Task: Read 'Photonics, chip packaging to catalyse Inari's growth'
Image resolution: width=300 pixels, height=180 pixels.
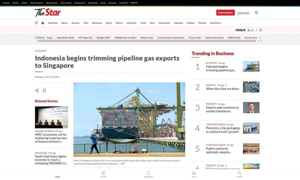Action: 223,130
